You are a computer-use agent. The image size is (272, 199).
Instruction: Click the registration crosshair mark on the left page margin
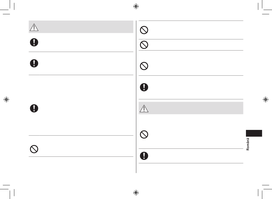click(x=6, y=99)
